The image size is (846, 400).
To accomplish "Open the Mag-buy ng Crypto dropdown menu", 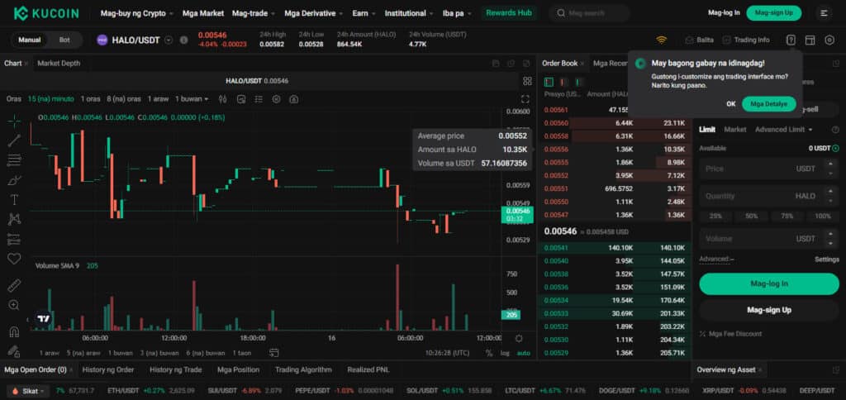I will (137, 13).
